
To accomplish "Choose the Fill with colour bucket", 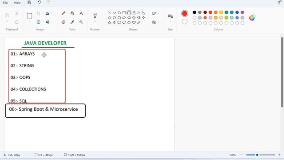I will click(x=72, y=13).
